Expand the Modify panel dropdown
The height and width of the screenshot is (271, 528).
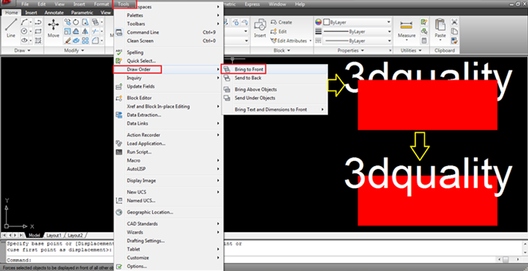[74, 50]
